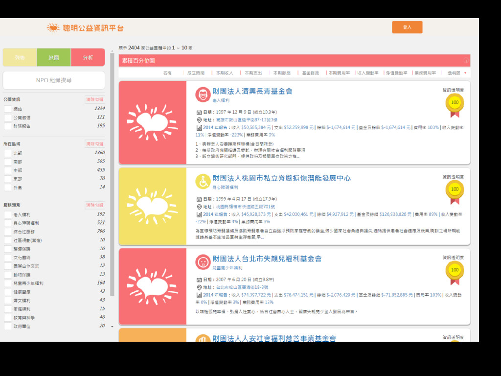This screenshot has height=376, width=501.
Task: Click the 濟興長青基金會 address link
Action: (x=247, y=120)
